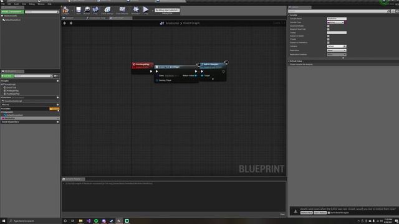Viewport: 399px width, 224px height.
Task: Click the Details panel view options eye icon
Action: pyautogui.click(x=397, y=11)
